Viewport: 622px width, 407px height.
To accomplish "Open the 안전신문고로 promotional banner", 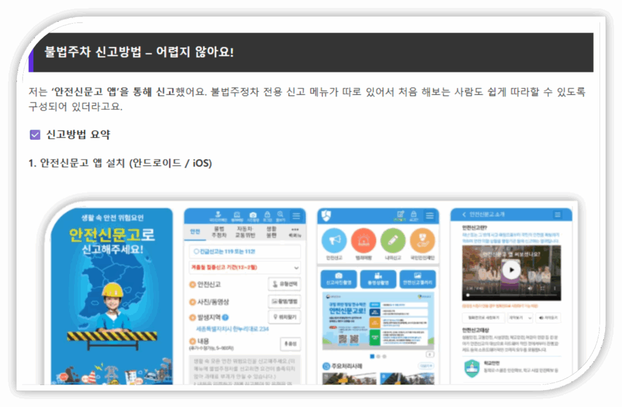I will 378,321.
